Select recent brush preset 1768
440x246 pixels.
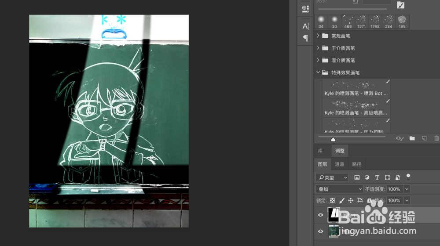[x=375, y=22]
